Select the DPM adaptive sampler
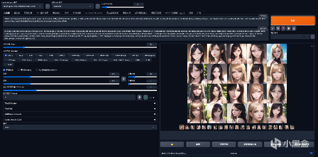318x157 pixels. tap(148, 55)
